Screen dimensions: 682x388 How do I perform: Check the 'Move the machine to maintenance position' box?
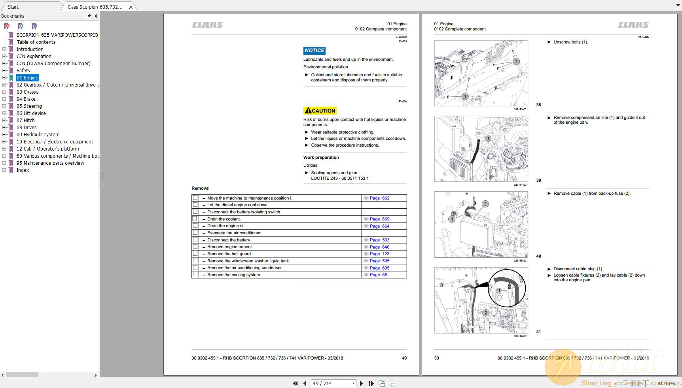pos(195,198)
